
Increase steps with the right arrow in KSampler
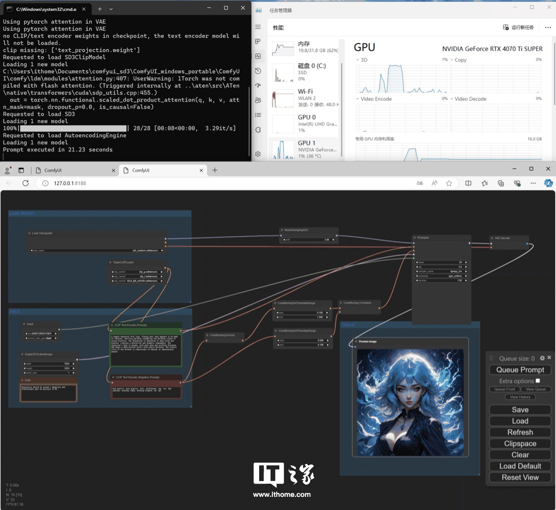pos(466,262)
